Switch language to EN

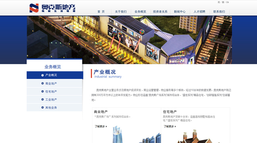[x=227, y=2]
